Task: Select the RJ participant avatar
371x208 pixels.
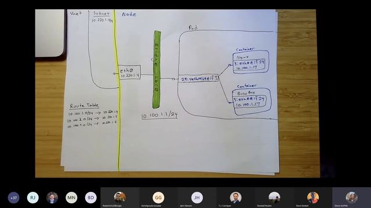Action: point(32,198)
